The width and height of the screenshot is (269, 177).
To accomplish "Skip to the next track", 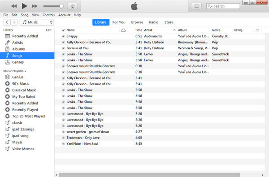I will [35, 6].
